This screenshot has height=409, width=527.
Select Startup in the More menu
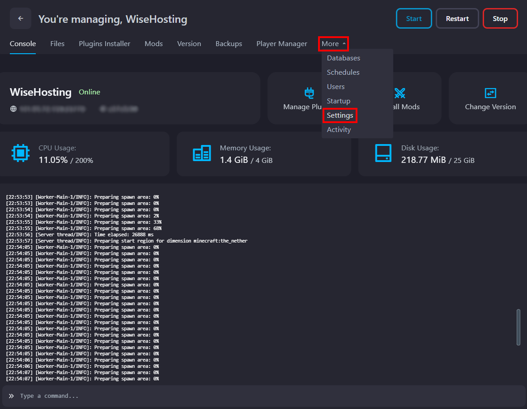tap(338, 101)
